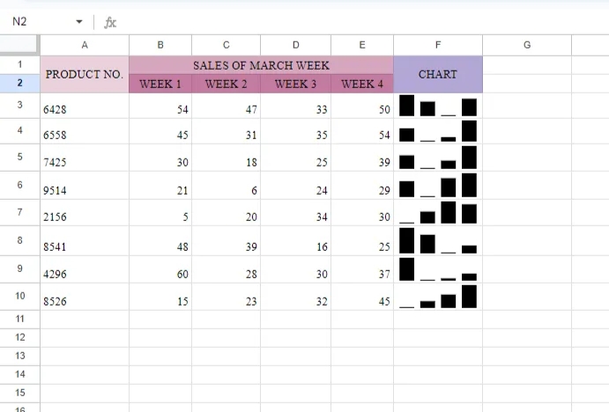Click the CHART header cell
609x412 pixels.
(x=438, y=75)
